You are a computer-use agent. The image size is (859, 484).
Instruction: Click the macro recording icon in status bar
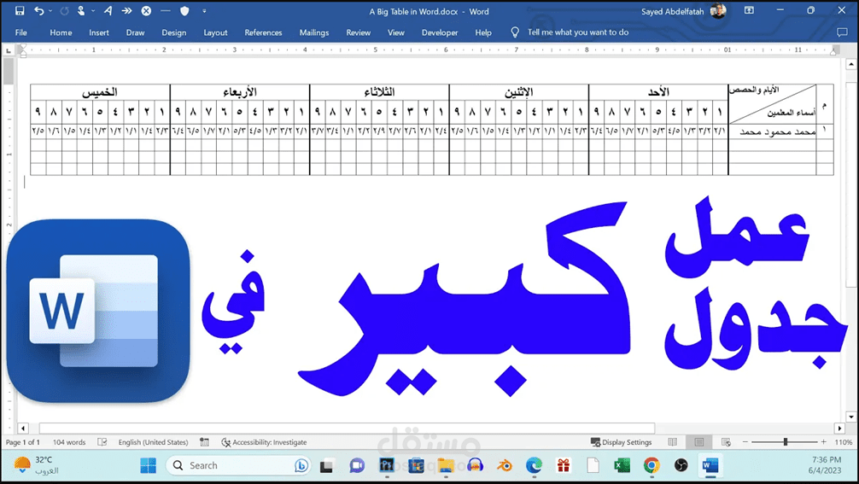pos(204,442)
